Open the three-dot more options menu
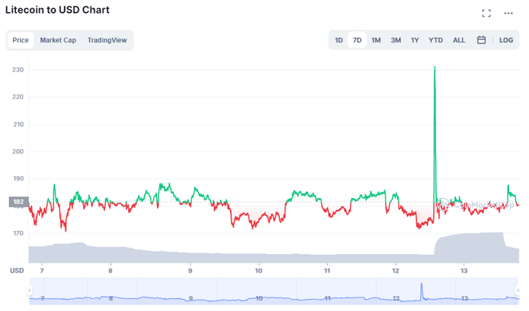The height and width of the screenshot is (311, 529). tap(508, 13)
